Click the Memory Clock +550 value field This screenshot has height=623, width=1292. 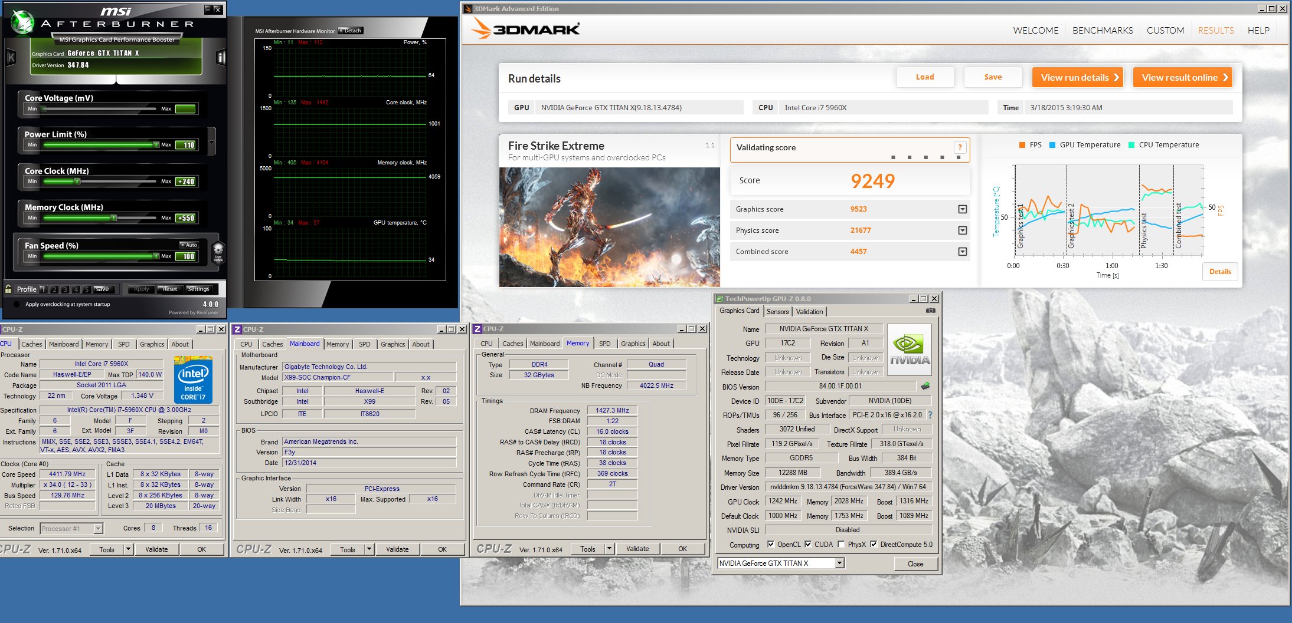187,218
